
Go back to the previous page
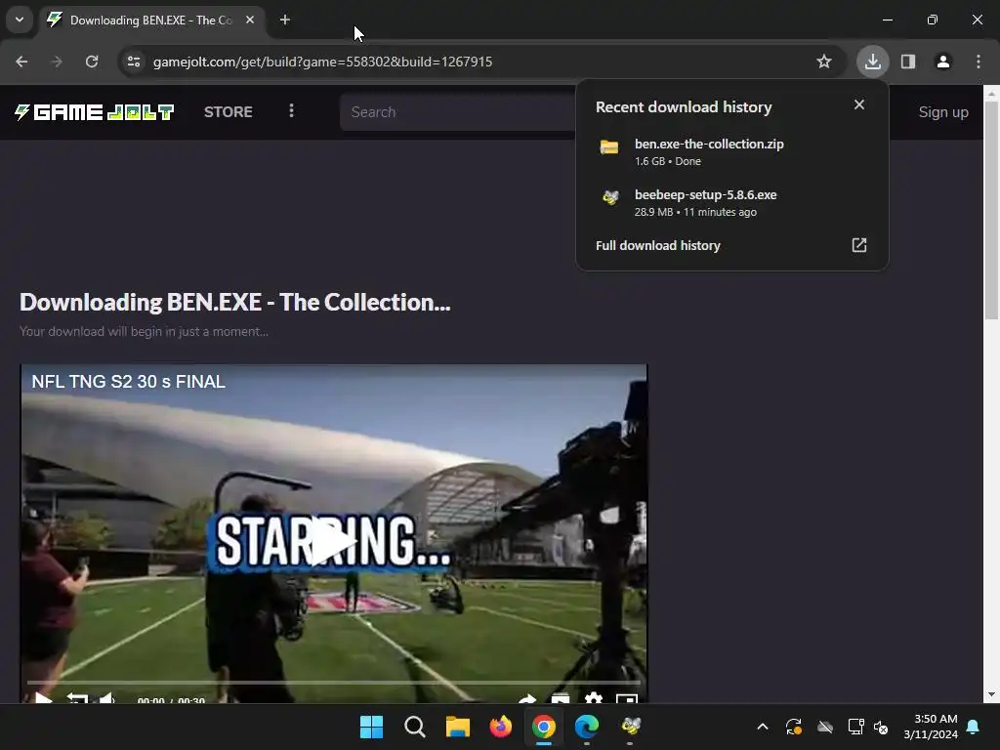click(x=21, y=62)
